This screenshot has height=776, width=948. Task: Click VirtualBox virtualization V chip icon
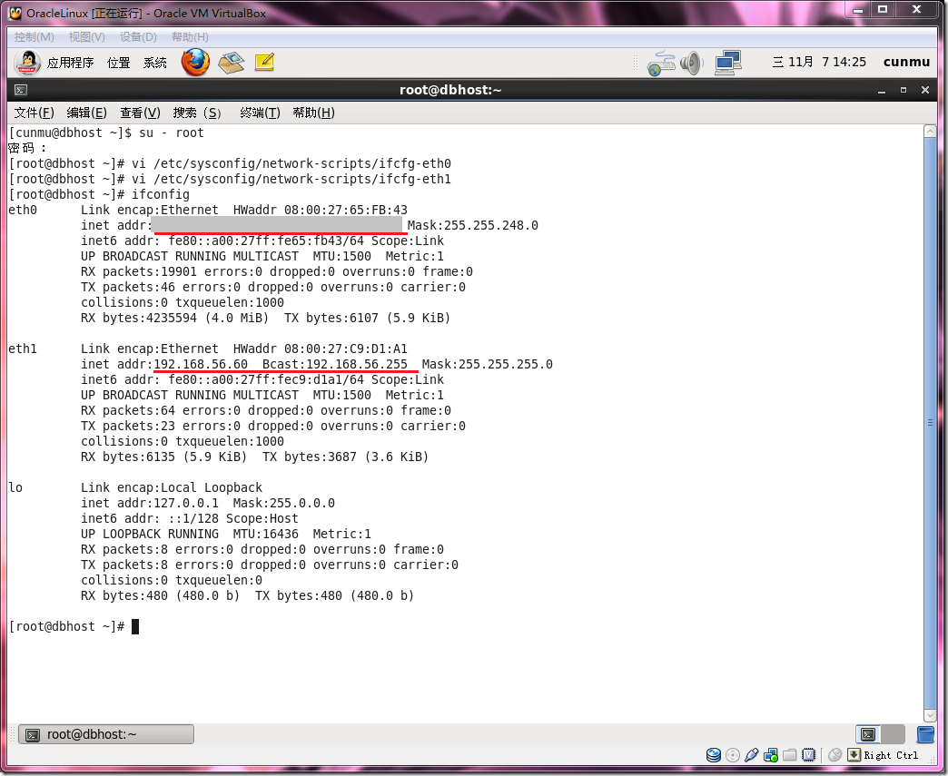809,755
